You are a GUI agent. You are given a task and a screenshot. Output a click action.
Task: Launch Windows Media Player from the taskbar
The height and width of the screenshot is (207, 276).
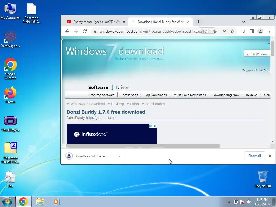57,202
